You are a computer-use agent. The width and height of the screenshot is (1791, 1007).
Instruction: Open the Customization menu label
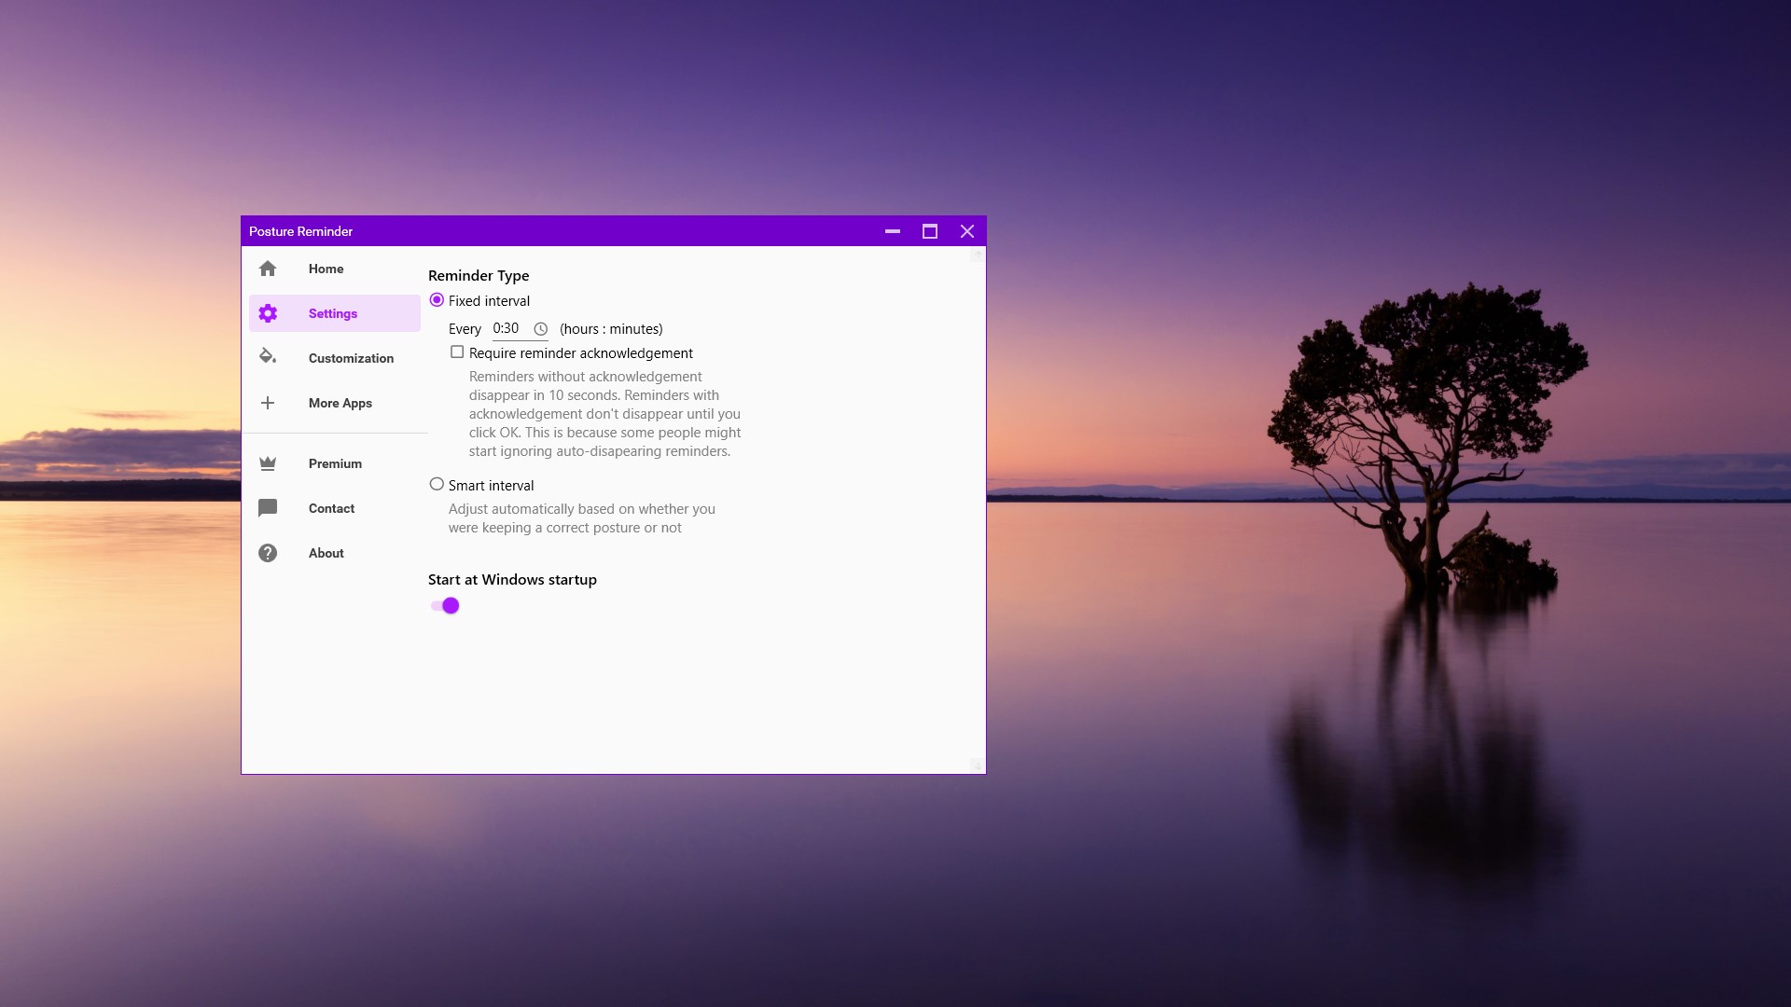(x=351, y=358)
